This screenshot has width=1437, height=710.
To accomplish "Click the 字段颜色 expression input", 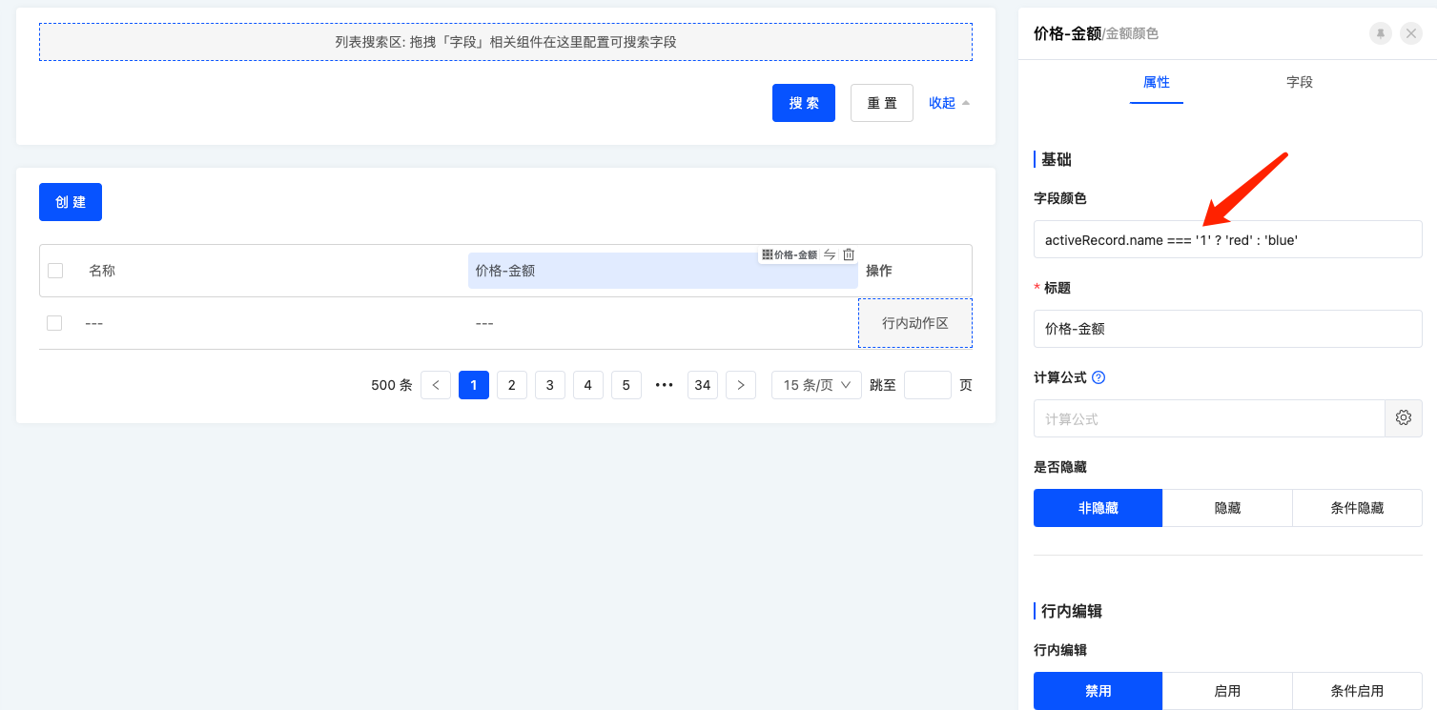I will point(1228,239).
